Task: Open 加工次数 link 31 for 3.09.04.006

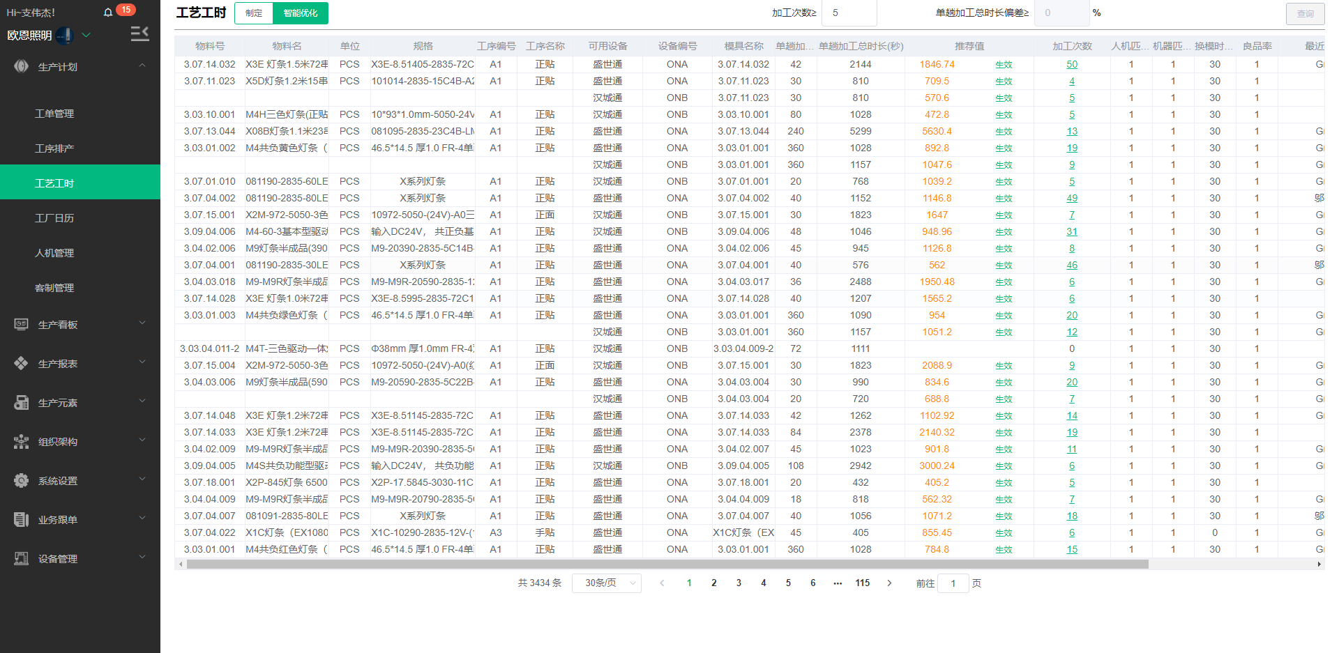Action: (1072, 232)
